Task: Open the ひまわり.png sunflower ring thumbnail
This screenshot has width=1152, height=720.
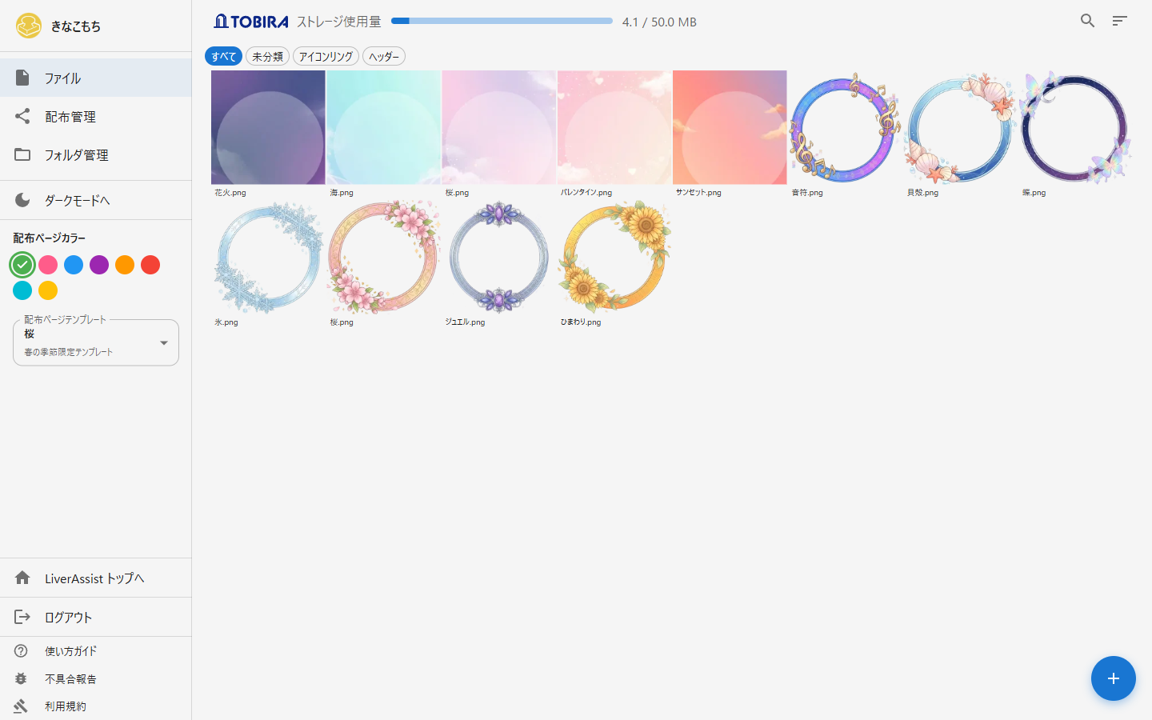Action: [614, 256]
